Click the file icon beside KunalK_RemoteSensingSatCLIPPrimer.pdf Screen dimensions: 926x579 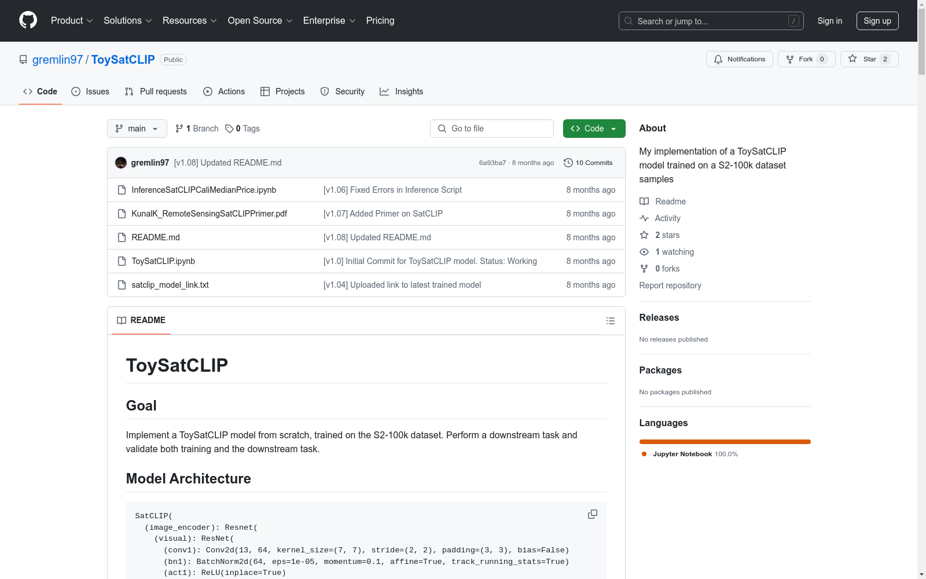point(122,214)
